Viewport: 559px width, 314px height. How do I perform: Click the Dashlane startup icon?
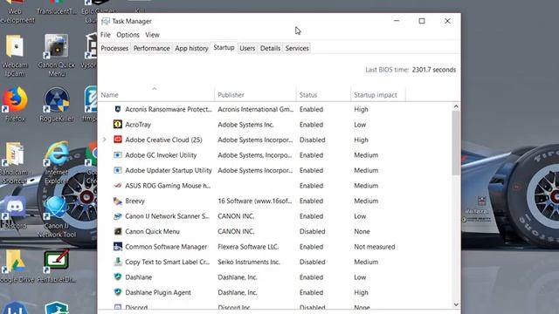point(118,277)
